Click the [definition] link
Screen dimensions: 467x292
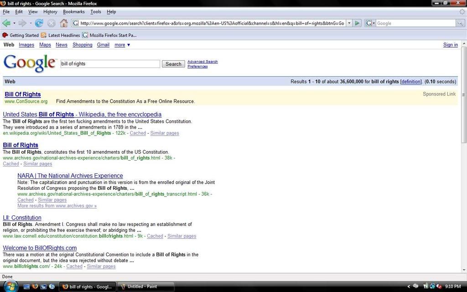411,82
